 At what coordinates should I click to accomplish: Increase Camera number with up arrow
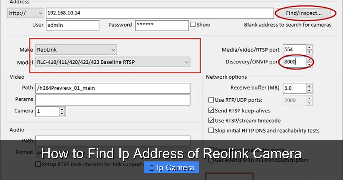(62, 109)
